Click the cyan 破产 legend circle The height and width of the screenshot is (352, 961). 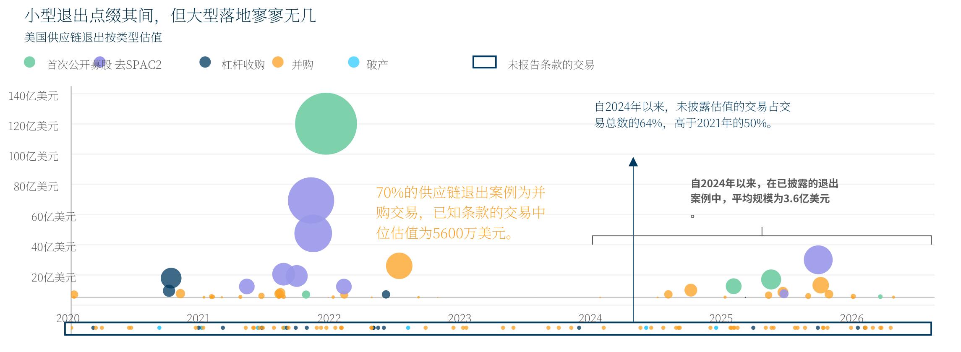[354, 62]
